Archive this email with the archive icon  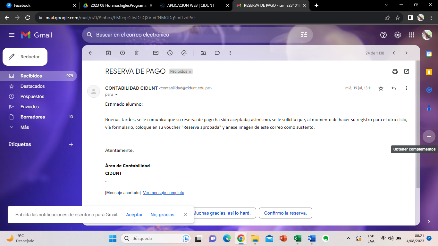tap(108, 53)
